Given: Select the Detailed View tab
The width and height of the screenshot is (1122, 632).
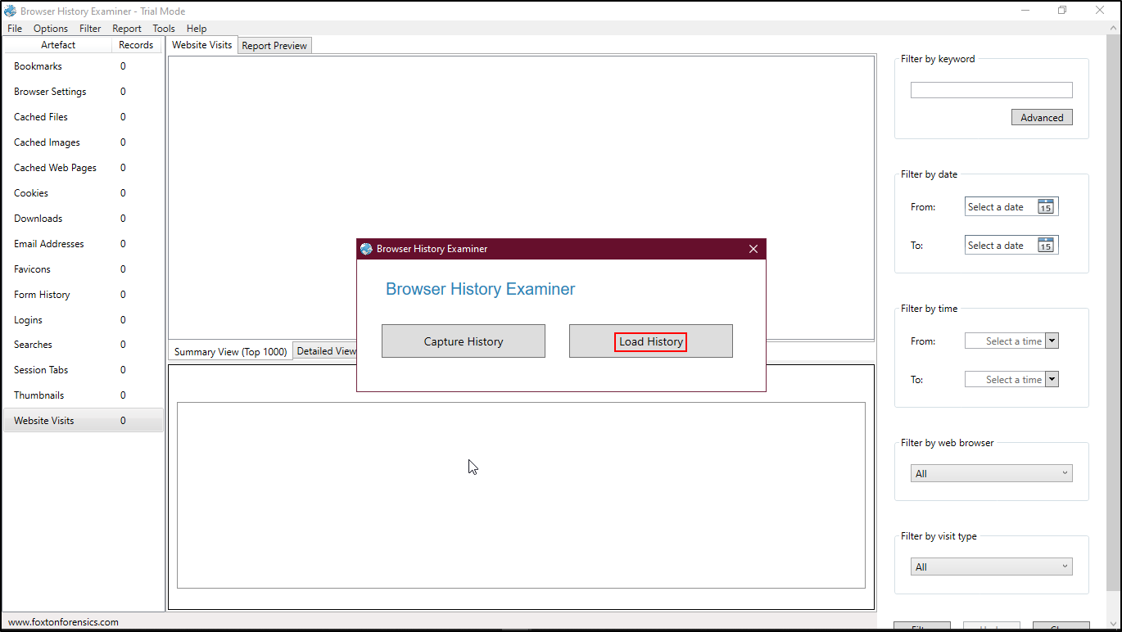Looking at the screenshot, I should [x=326, y=351].
